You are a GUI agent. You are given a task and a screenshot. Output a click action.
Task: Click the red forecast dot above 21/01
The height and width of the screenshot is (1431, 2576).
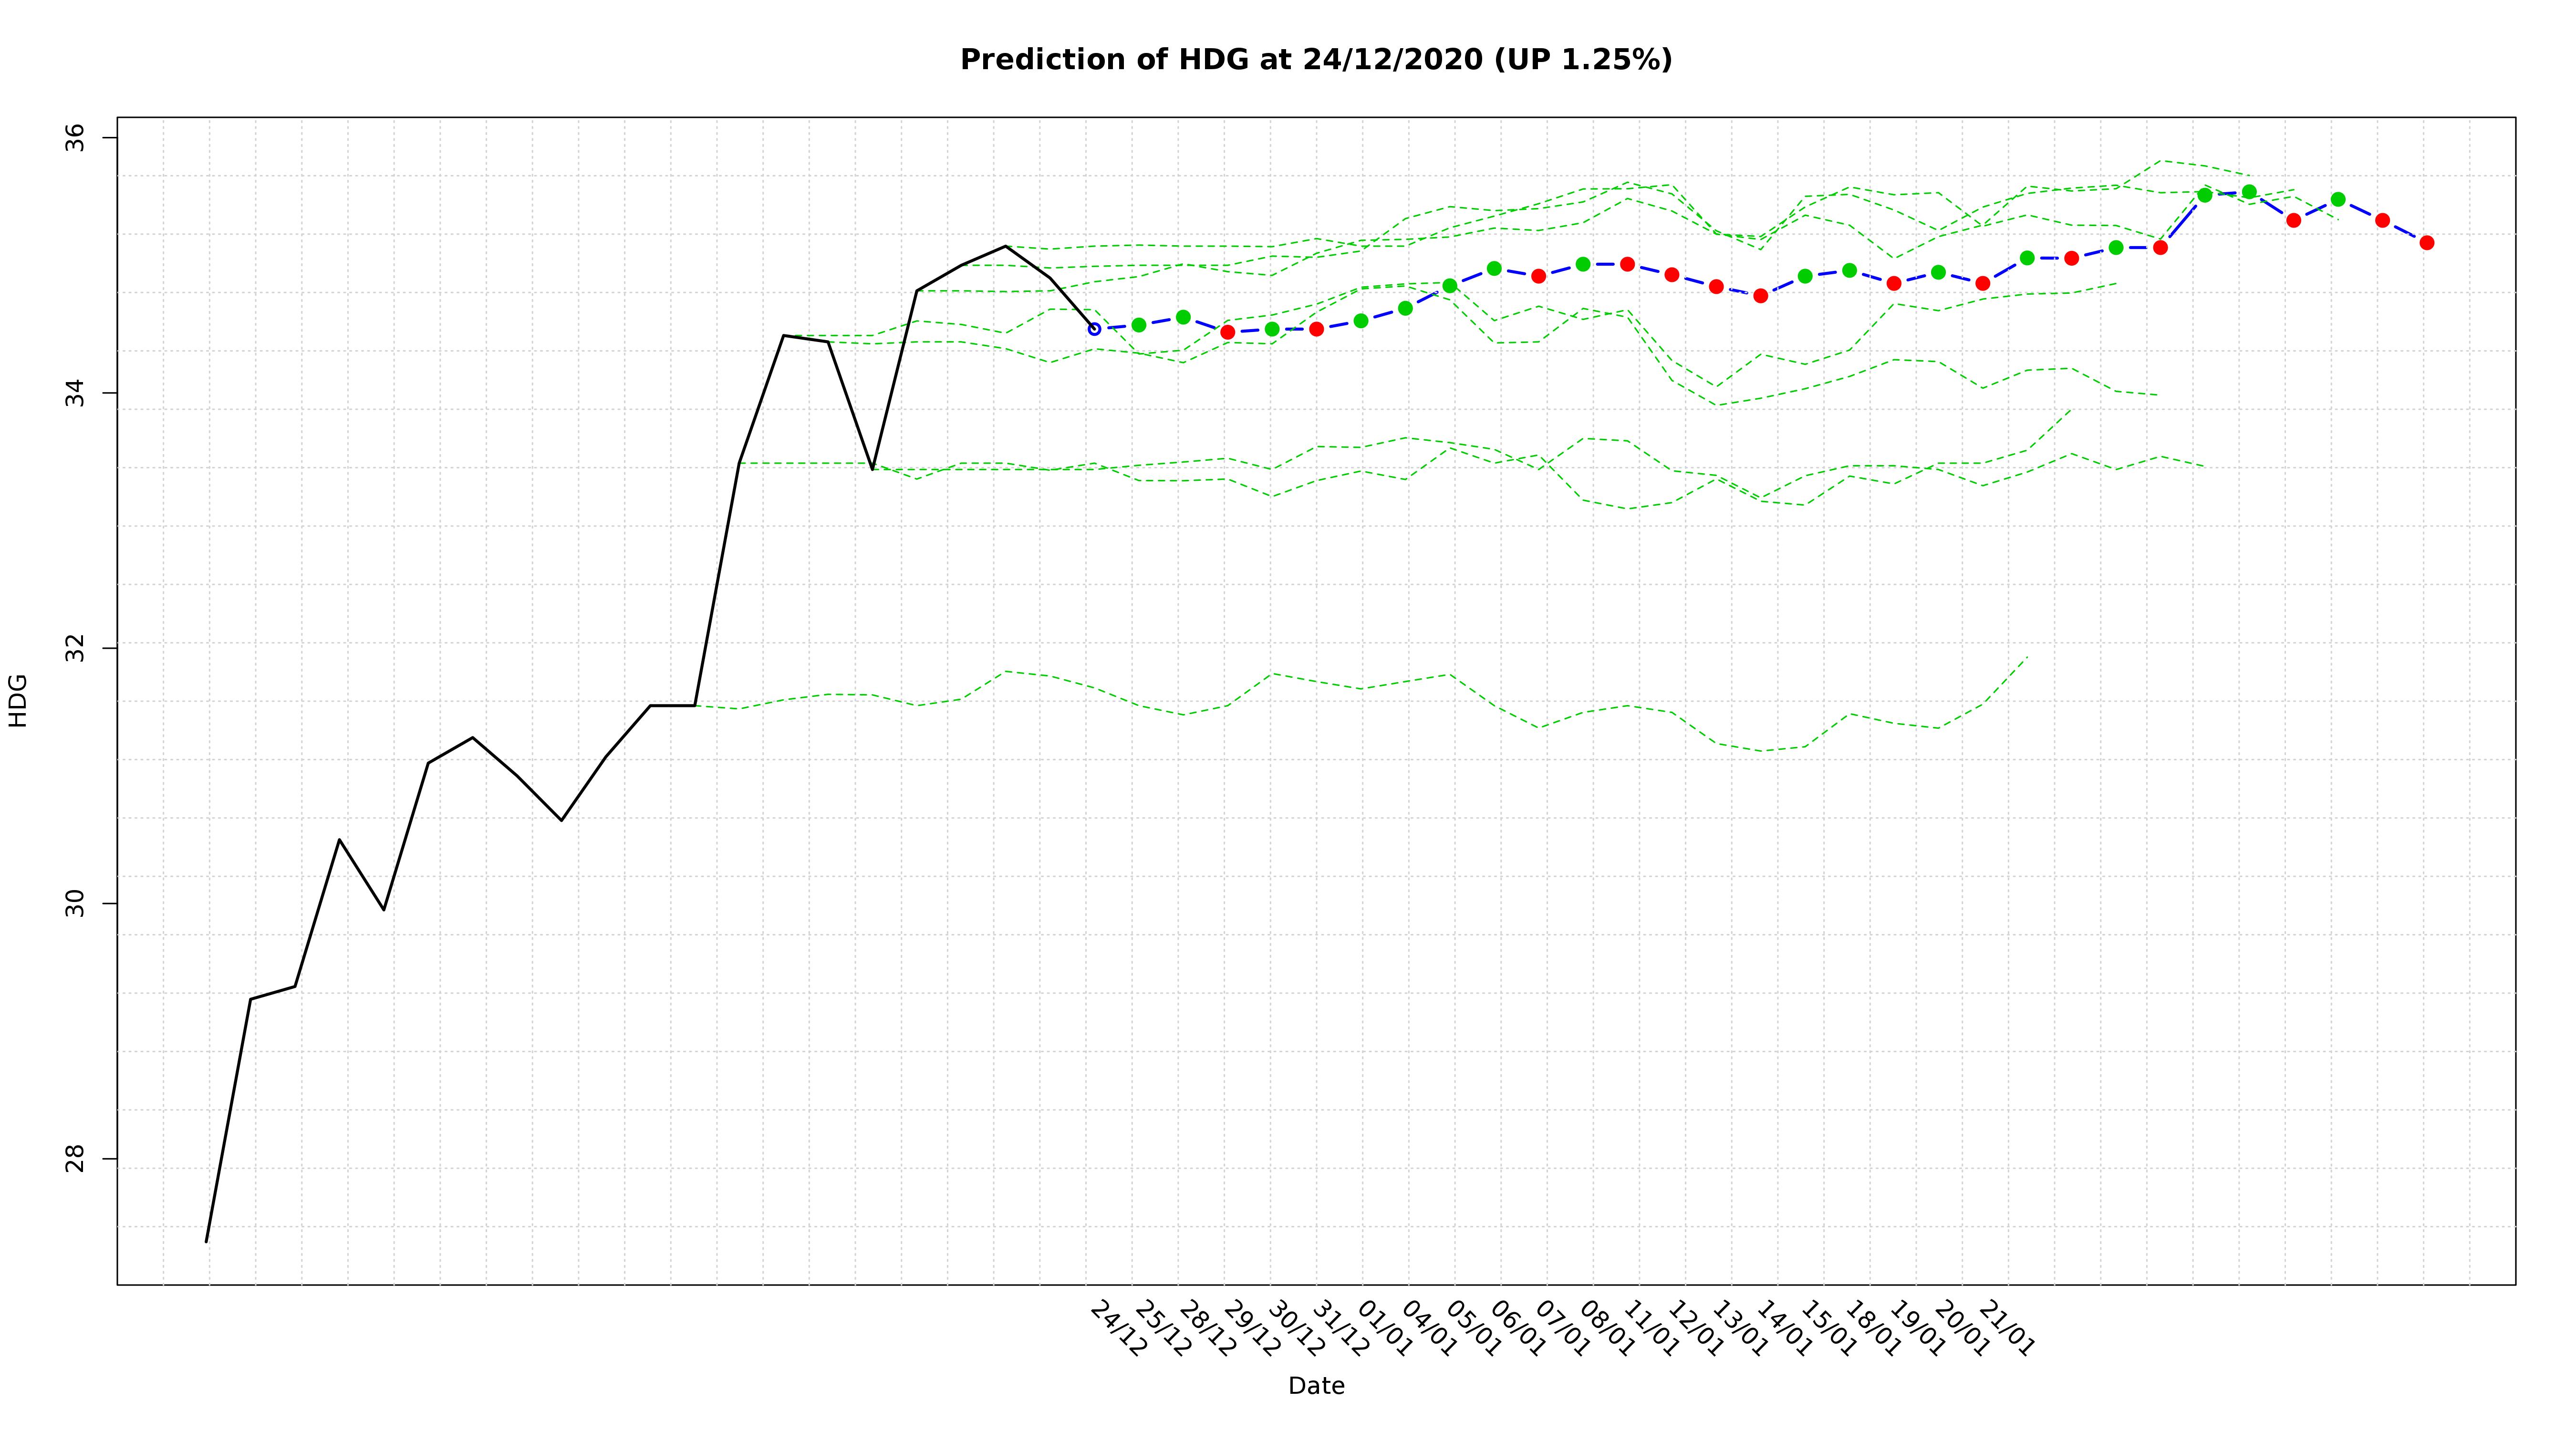(x=1983, y=284)
